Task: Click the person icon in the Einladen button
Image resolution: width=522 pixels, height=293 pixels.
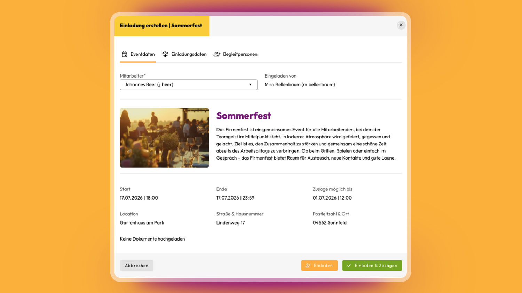Action: (308, 266)
